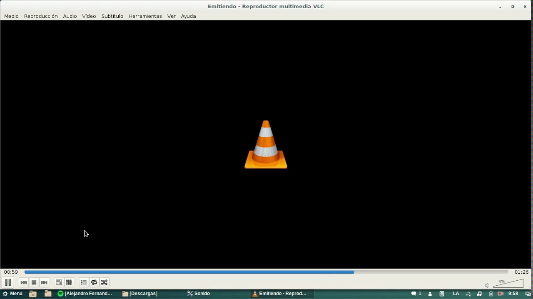Toggle loop repeat mode

[x=94, y=282]
